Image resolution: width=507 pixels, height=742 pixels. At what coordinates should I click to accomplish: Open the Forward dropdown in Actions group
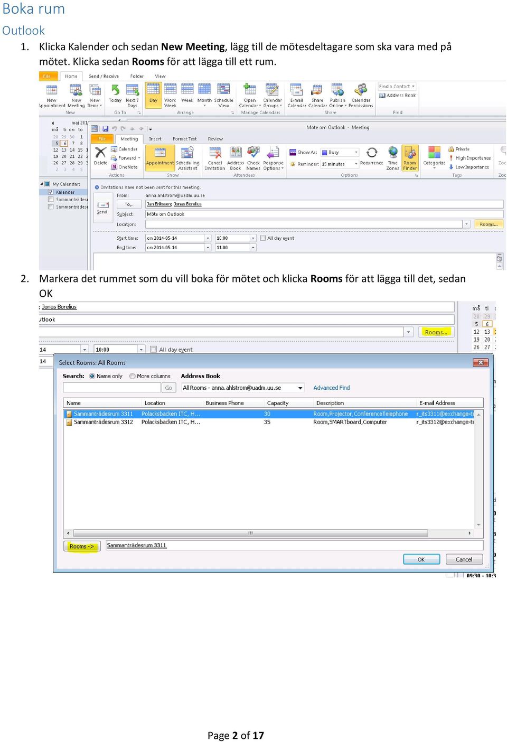(126, 158)
